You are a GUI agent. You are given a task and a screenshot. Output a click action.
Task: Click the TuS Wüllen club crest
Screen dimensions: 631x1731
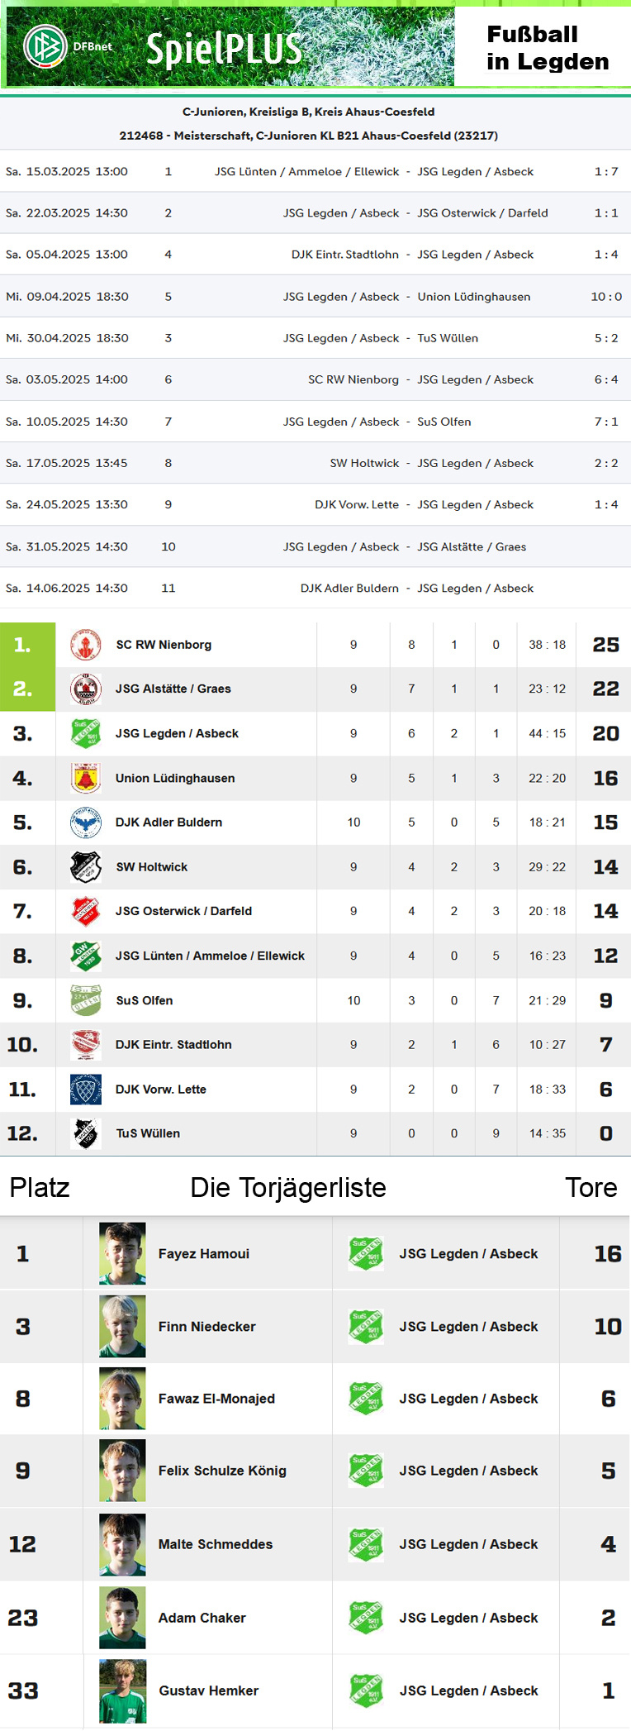(x=86, y=1133)
